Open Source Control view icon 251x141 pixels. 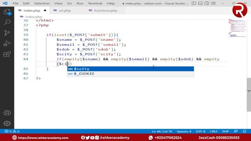tap(7, 33)
